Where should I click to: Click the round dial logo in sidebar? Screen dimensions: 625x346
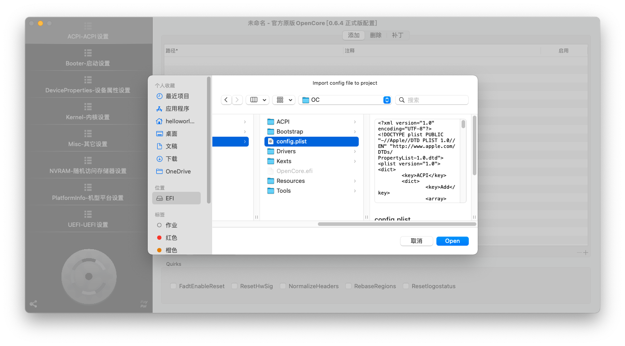point(89,276)
